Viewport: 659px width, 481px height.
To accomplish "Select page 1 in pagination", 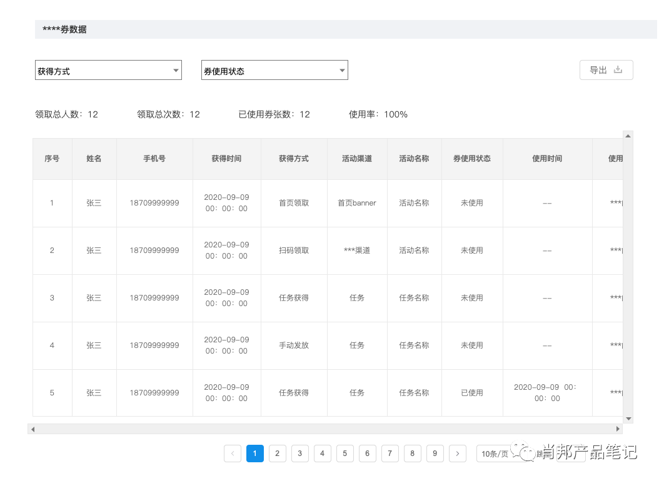I will 254,454.
